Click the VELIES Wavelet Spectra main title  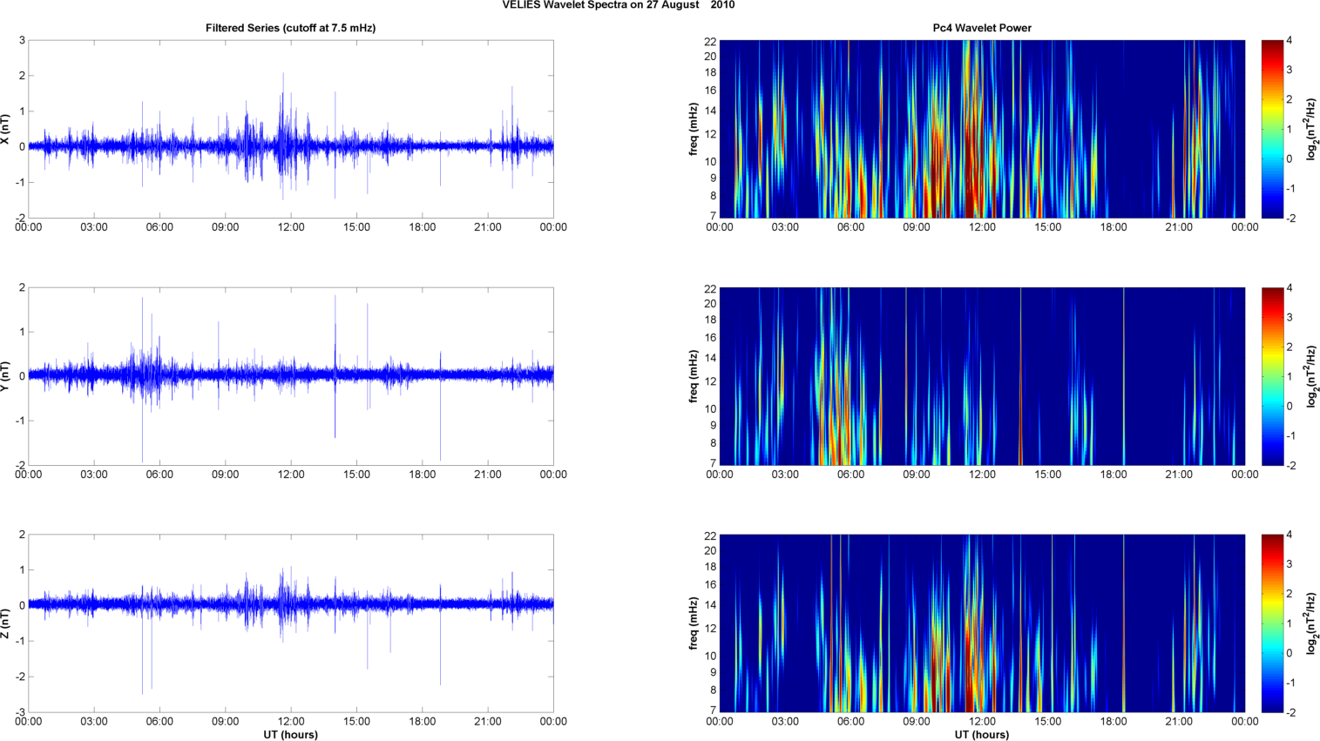618,5
